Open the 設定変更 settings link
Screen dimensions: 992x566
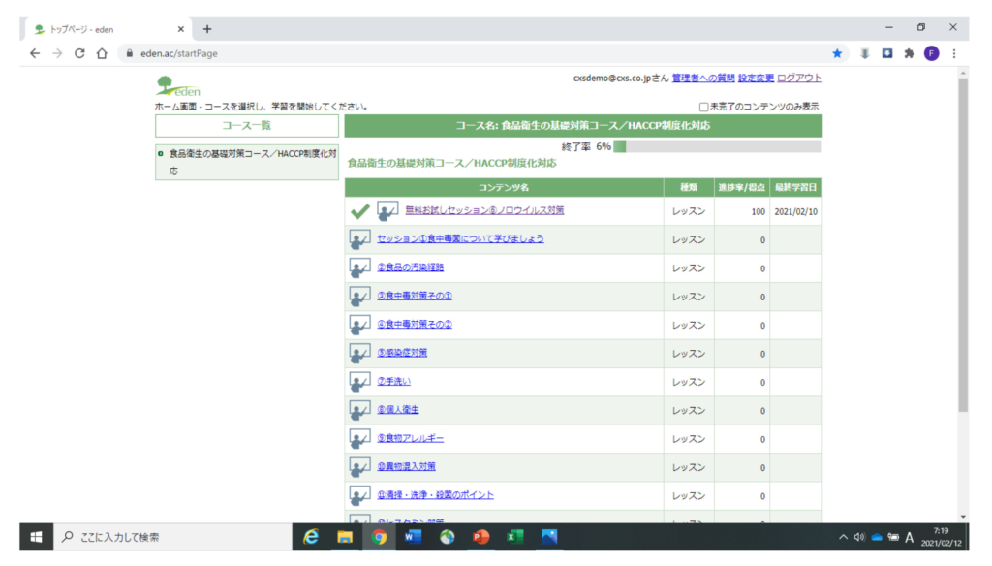pos(756,79)
